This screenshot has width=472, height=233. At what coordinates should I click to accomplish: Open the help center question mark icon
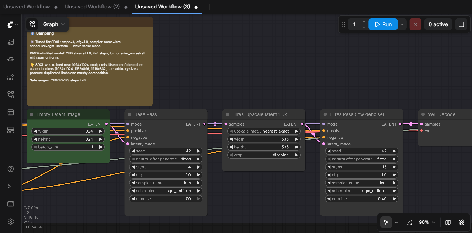pyautogui.click(x=11, y=169)
